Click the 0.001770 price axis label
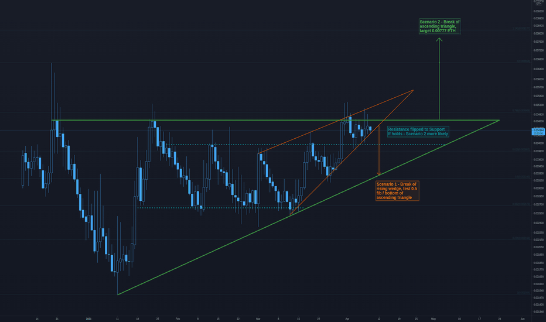This screenshot has width=546, height=322. click(x=538, y=269)
